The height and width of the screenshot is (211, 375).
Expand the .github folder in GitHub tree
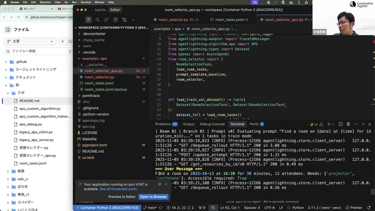(7, 62)
